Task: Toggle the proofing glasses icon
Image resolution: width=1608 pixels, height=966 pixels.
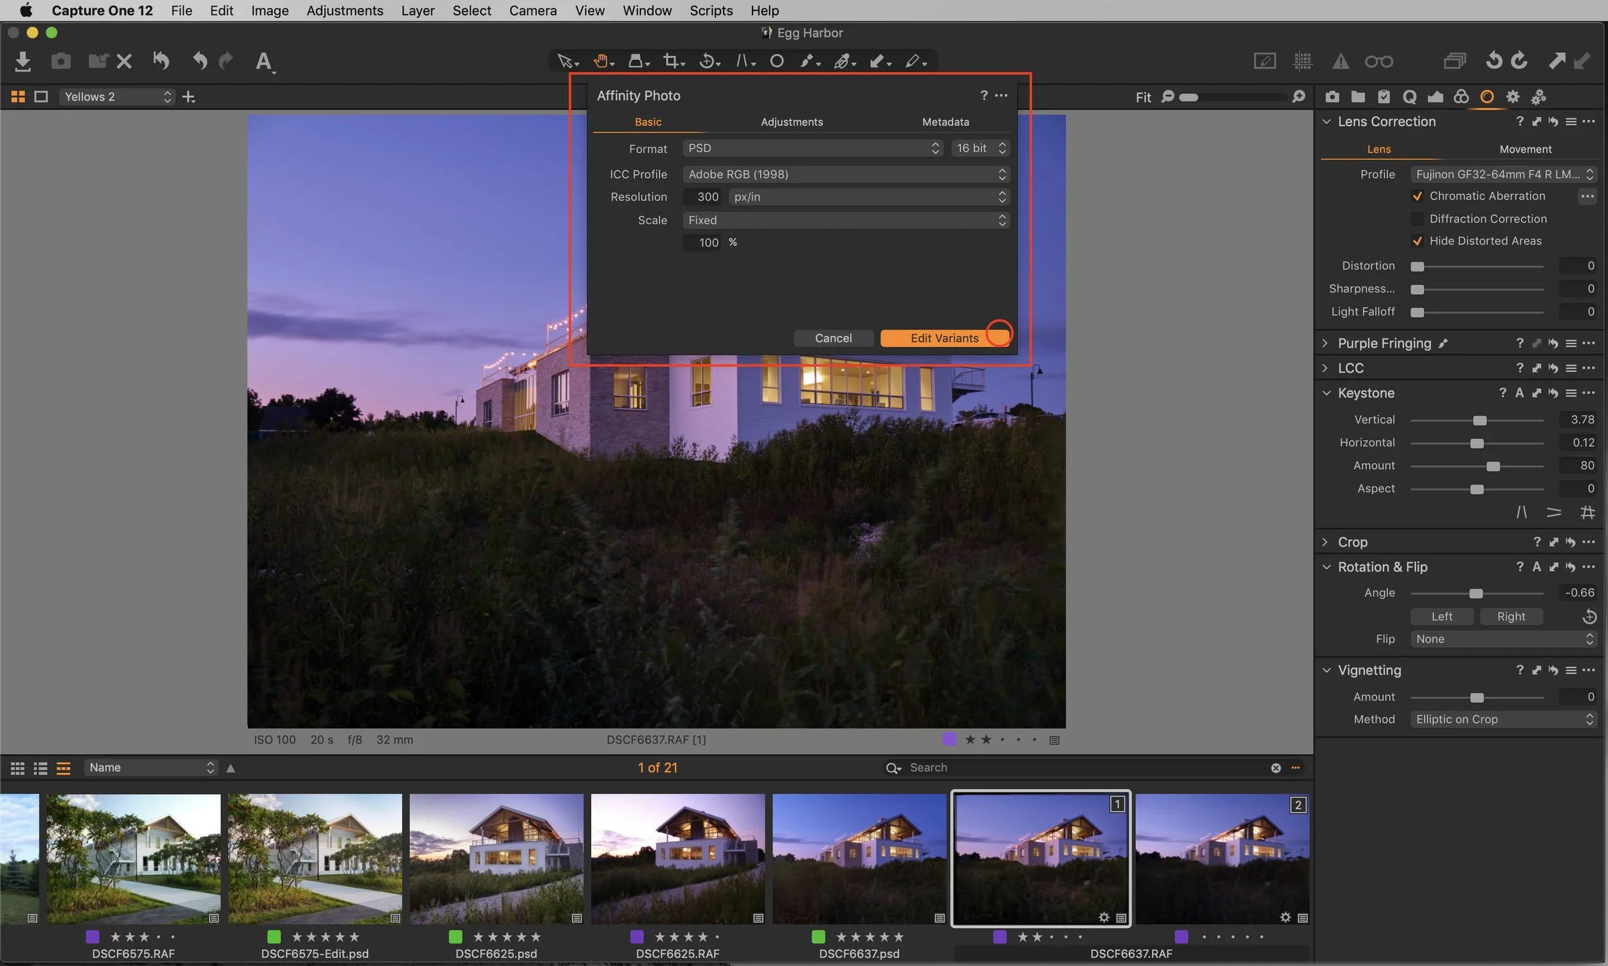Action: 1379,61
